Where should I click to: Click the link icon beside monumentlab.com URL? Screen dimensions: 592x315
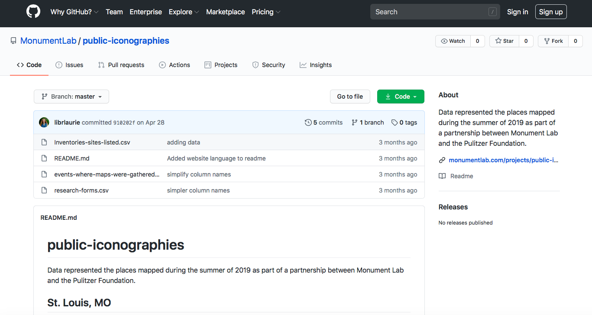tap(442, 160)
